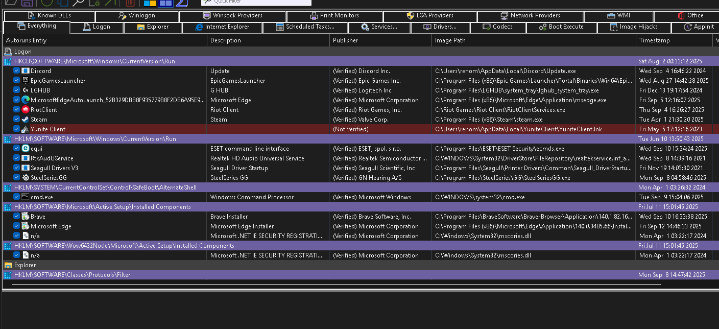Image resolution: width=719 pixels, height=329 pixels.
Task: Click the EpicGamesLauncher entry icon
Action: coord(26,81)
